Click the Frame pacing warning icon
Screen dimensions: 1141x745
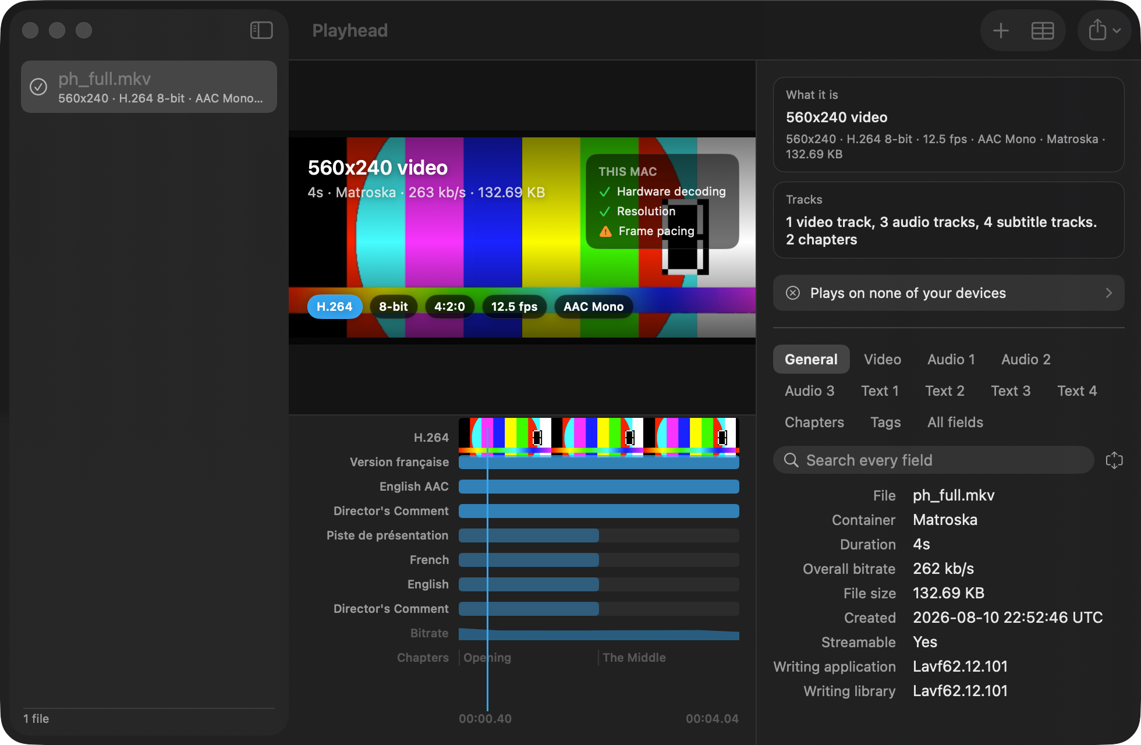(x=605, y=231)
